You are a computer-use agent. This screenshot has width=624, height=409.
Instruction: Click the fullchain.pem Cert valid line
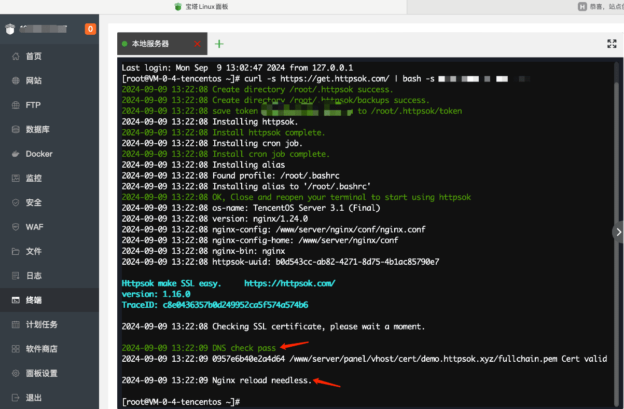(x=364, y=359)
